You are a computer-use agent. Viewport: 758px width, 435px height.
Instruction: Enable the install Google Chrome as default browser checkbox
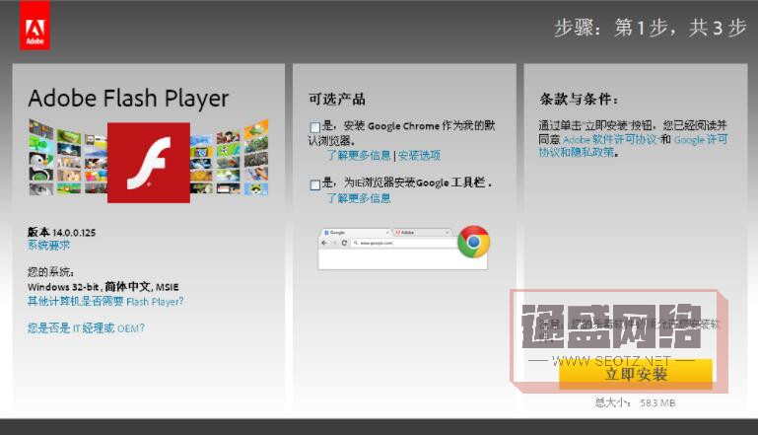tap(314, 127)
